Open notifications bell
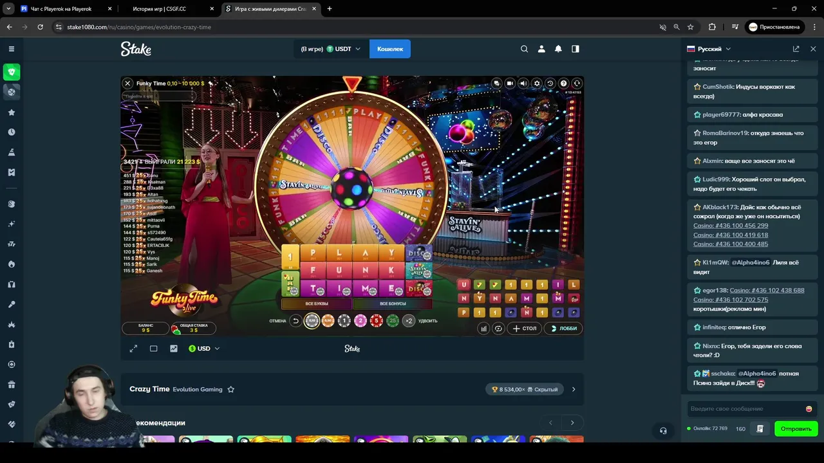824x463 pixels. click(558, 49)
